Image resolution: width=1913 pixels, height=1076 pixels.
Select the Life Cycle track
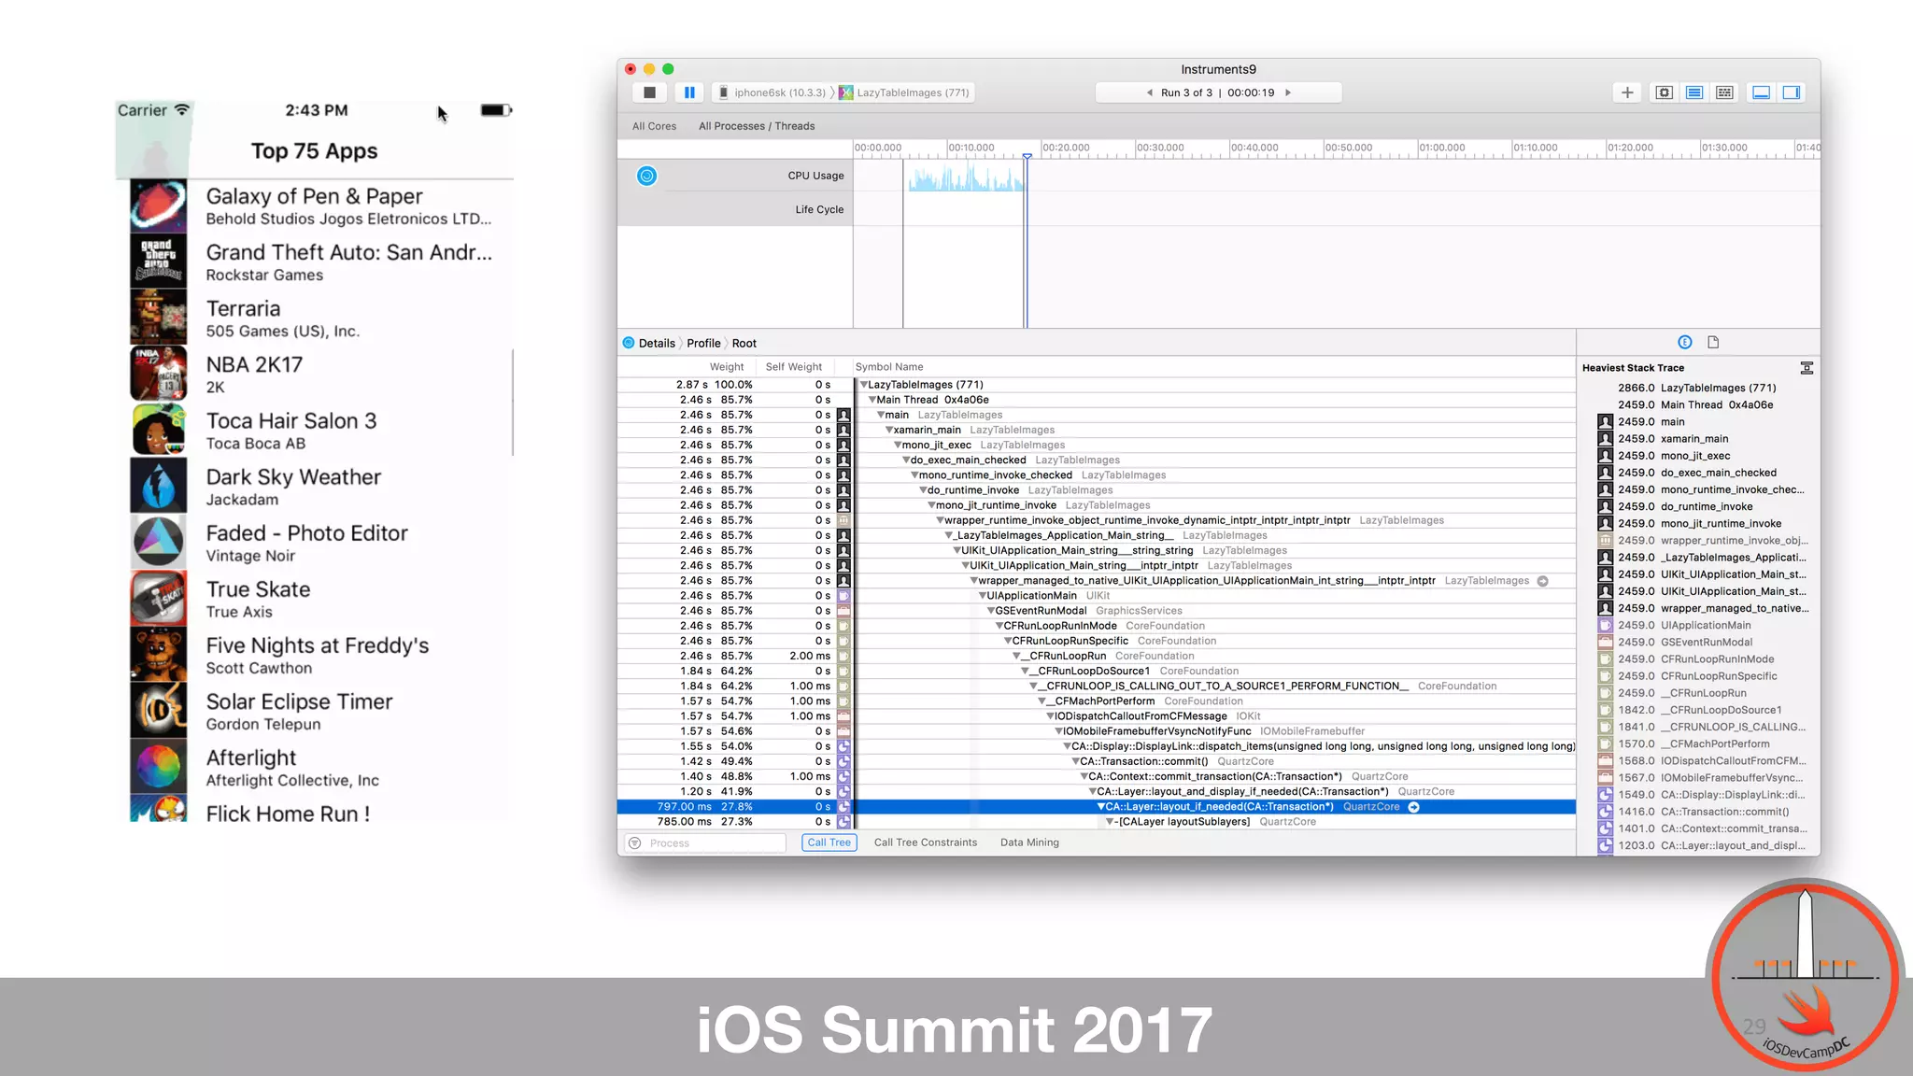(x=819, y=209)
